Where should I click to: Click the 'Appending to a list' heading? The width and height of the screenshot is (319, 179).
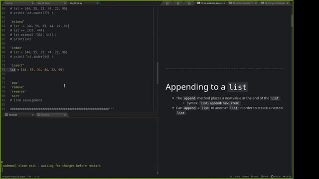click(206, 87)
